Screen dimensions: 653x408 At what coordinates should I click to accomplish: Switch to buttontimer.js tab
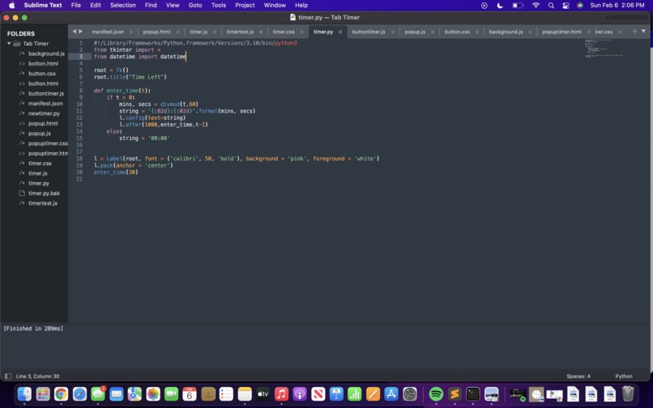[x=369, y=32]
